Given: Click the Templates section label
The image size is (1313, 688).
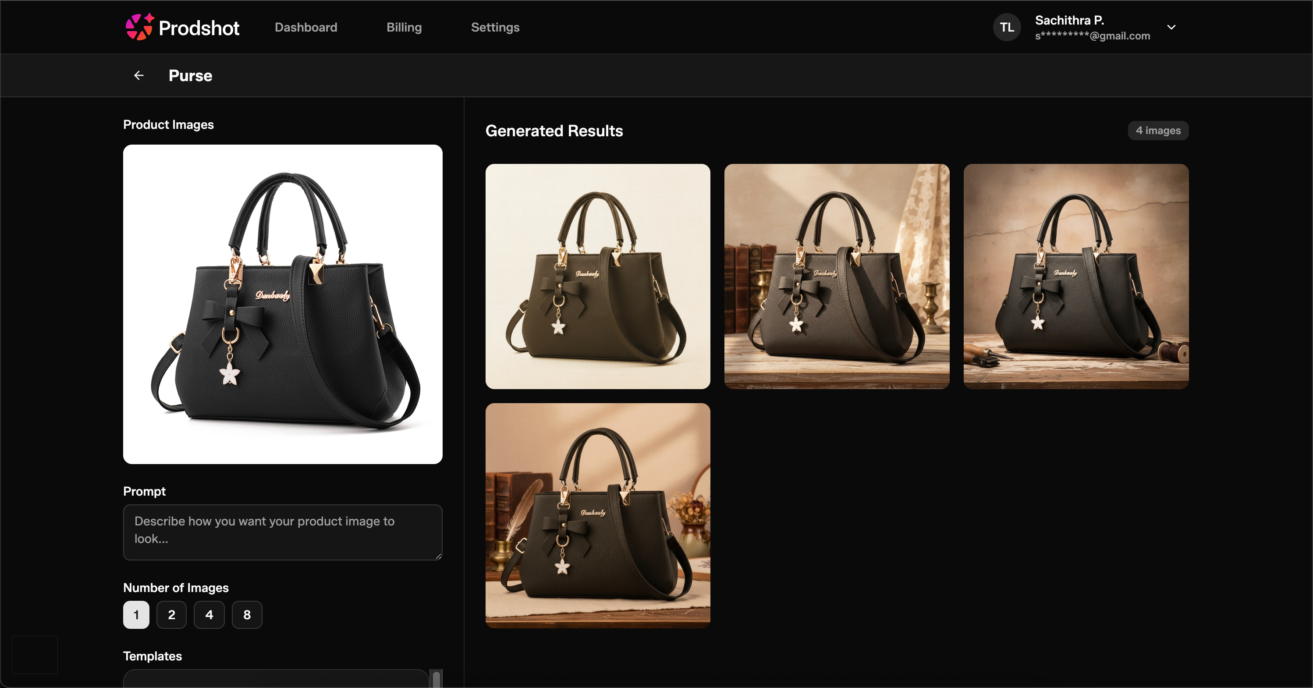Looking at the screenshot, I should pos(153,656).
